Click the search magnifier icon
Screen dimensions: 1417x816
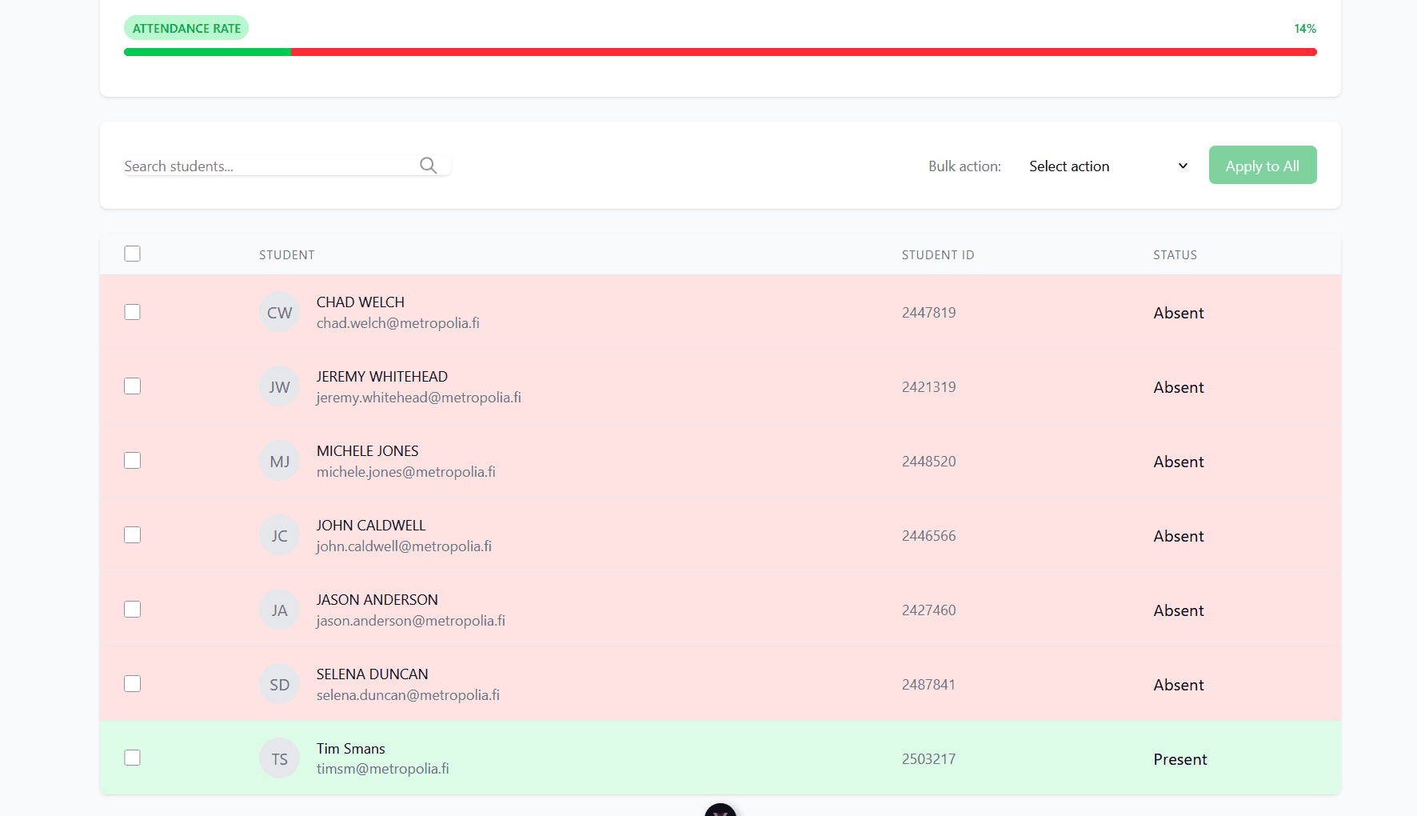428,166
